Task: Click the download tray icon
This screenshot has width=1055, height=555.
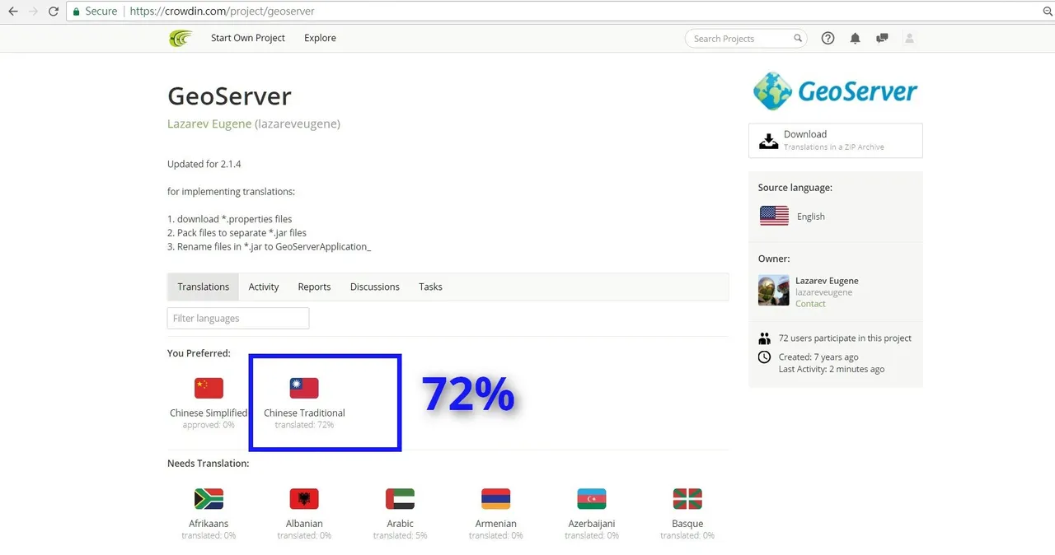Action: pos(768,141)
